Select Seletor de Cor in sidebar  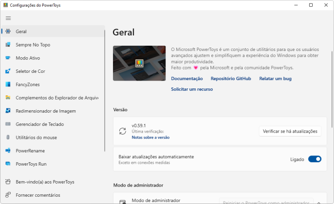[x=53, y=71]
